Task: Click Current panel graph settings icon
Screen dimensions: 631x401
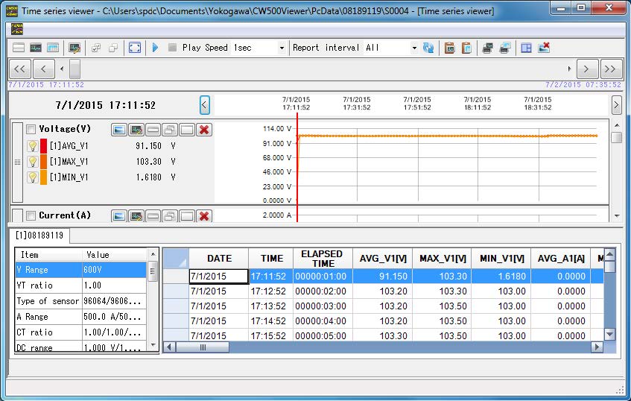Action: click(136, 216)
